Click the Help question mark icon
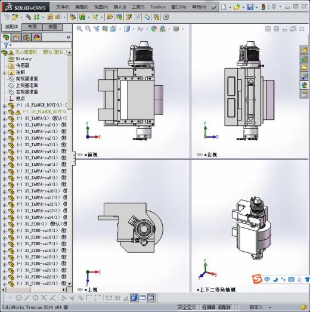The width and height of the screenshot is (310, 312). 274,7
